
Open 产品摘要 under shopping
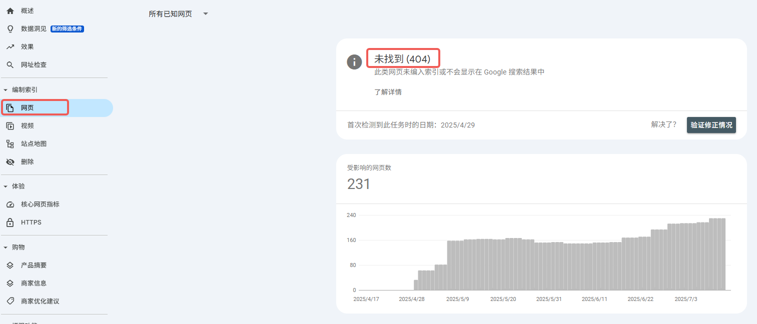[34, 265]
